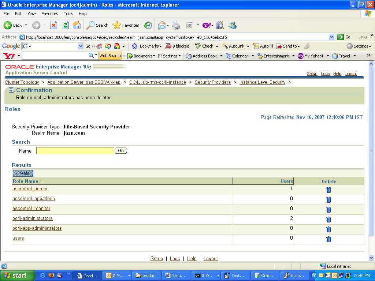This screenshot has width=375, height=281.
Task: Click the Research books icon in toolbar
Action: pyautogui.click(x=220, y=25)
